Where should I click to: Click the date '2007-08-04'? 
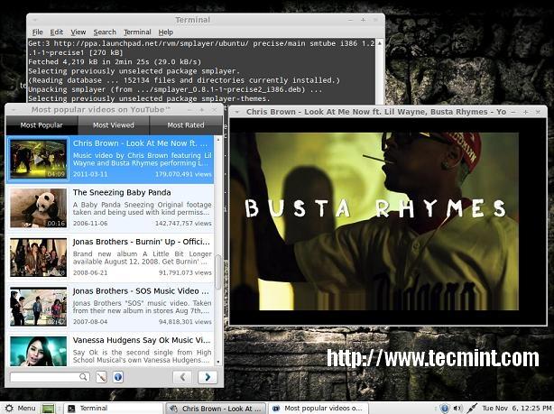pos(90,322)
